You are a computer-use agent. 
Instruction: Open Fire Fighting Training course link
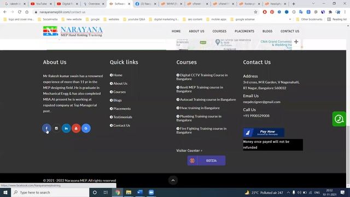click(201, 130)
